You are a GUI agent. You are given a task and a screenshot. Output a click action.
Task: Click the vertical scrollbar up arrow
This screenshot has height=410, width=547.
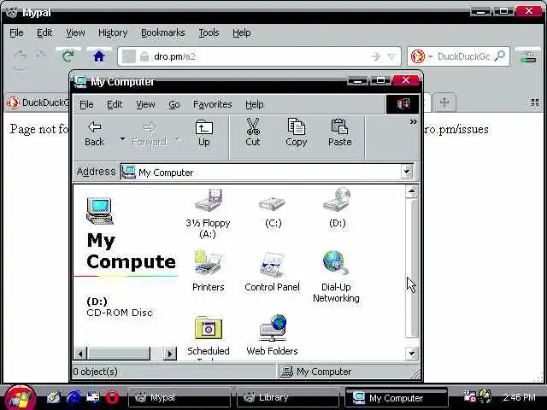pos(412,191)
